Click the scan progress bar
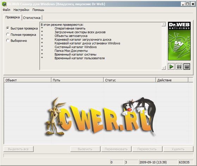This screenshot has width=197, height=166. point(98,155)
